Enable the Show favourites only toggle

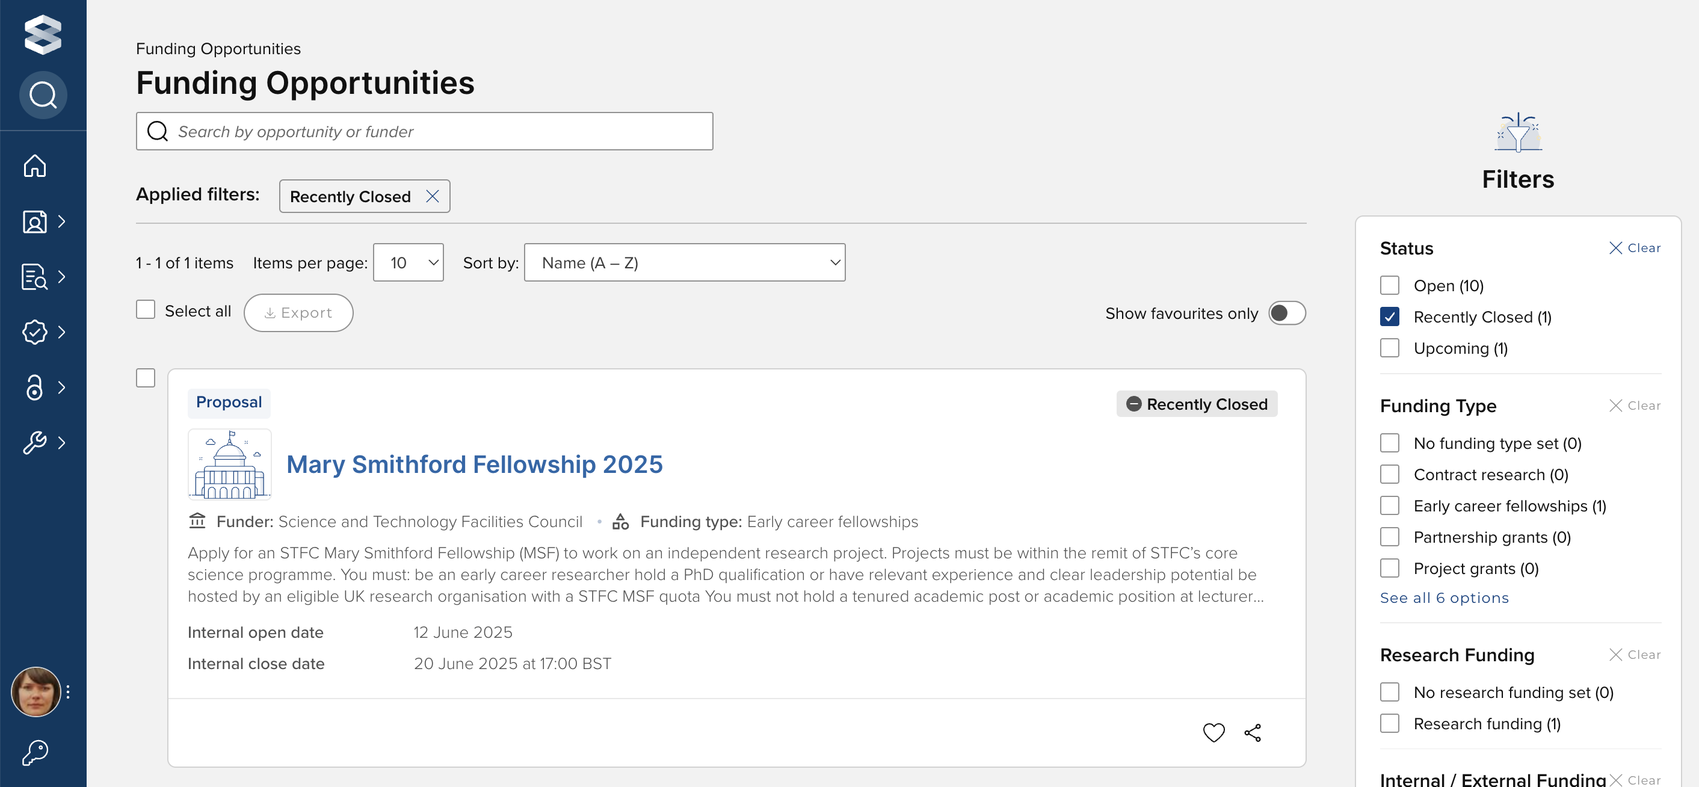tap(1287, 313)
